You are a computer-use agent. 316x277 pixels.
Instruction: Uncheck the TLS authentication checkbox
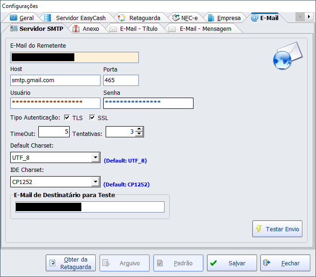67,118
